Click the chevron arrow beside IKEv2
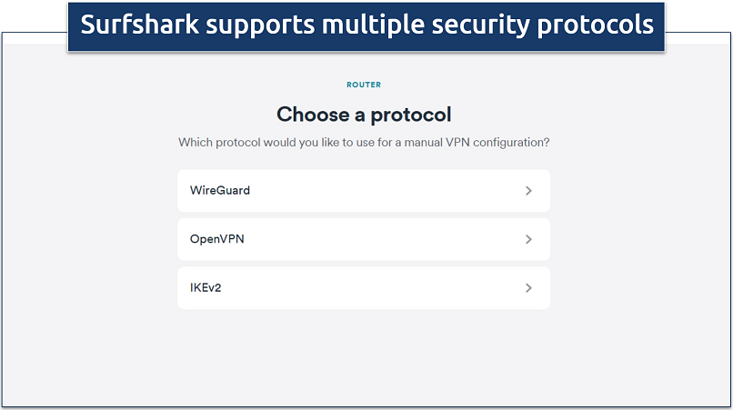 tap(528, 287)
